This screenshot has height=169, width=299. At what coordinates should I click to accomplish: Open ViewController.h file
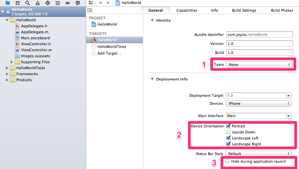point(36,44)
